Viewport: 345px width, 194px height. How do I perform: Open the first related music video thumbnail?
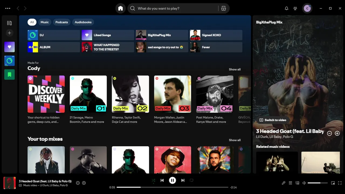(x=277, y=162)
